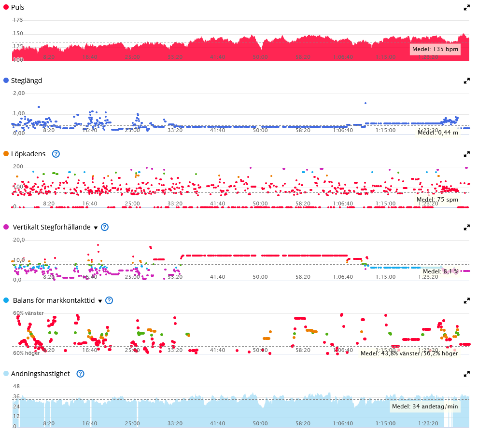Image resolution: width=478 pixels, height=433 pixels.
Task: Click the 41:40 time mark in Puls chart
Action: (x=218, y=57)
